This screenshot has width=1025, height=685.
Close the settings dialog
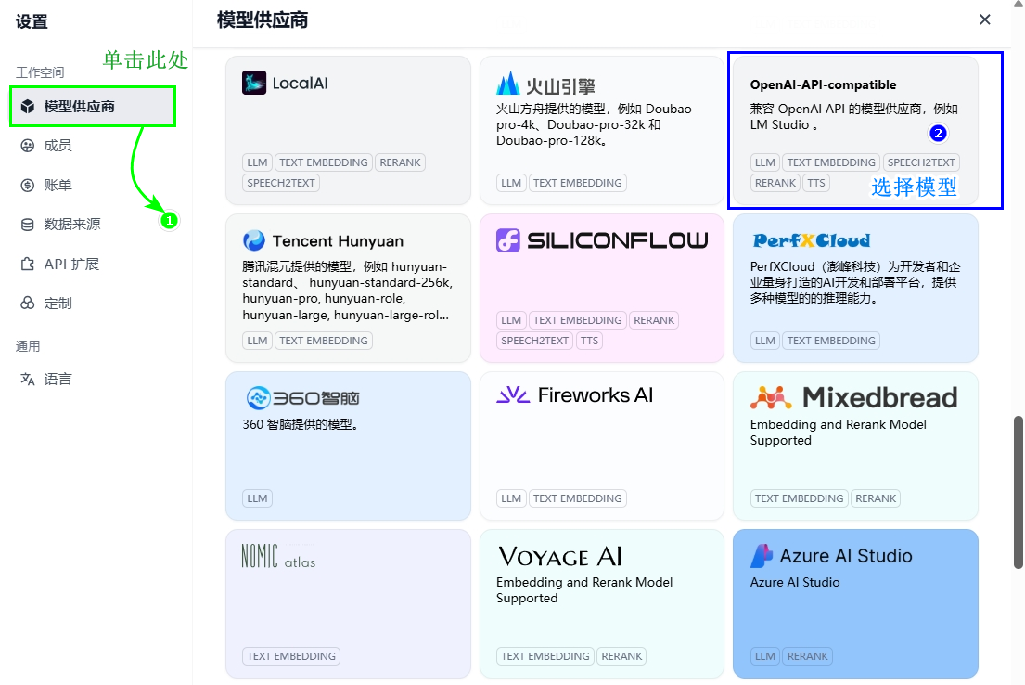985,19
